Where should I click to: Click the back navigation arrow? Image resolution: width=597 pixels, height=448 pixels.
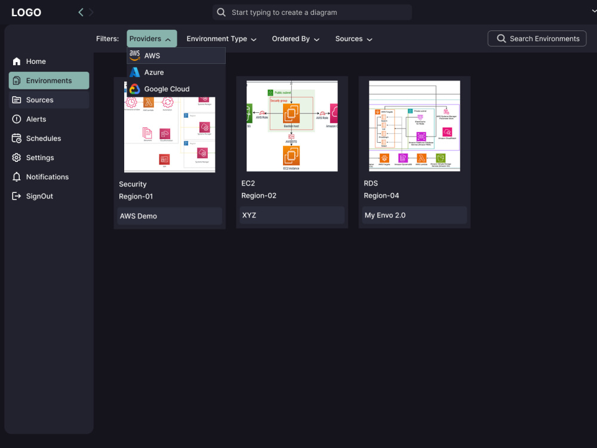pos(81,12)
